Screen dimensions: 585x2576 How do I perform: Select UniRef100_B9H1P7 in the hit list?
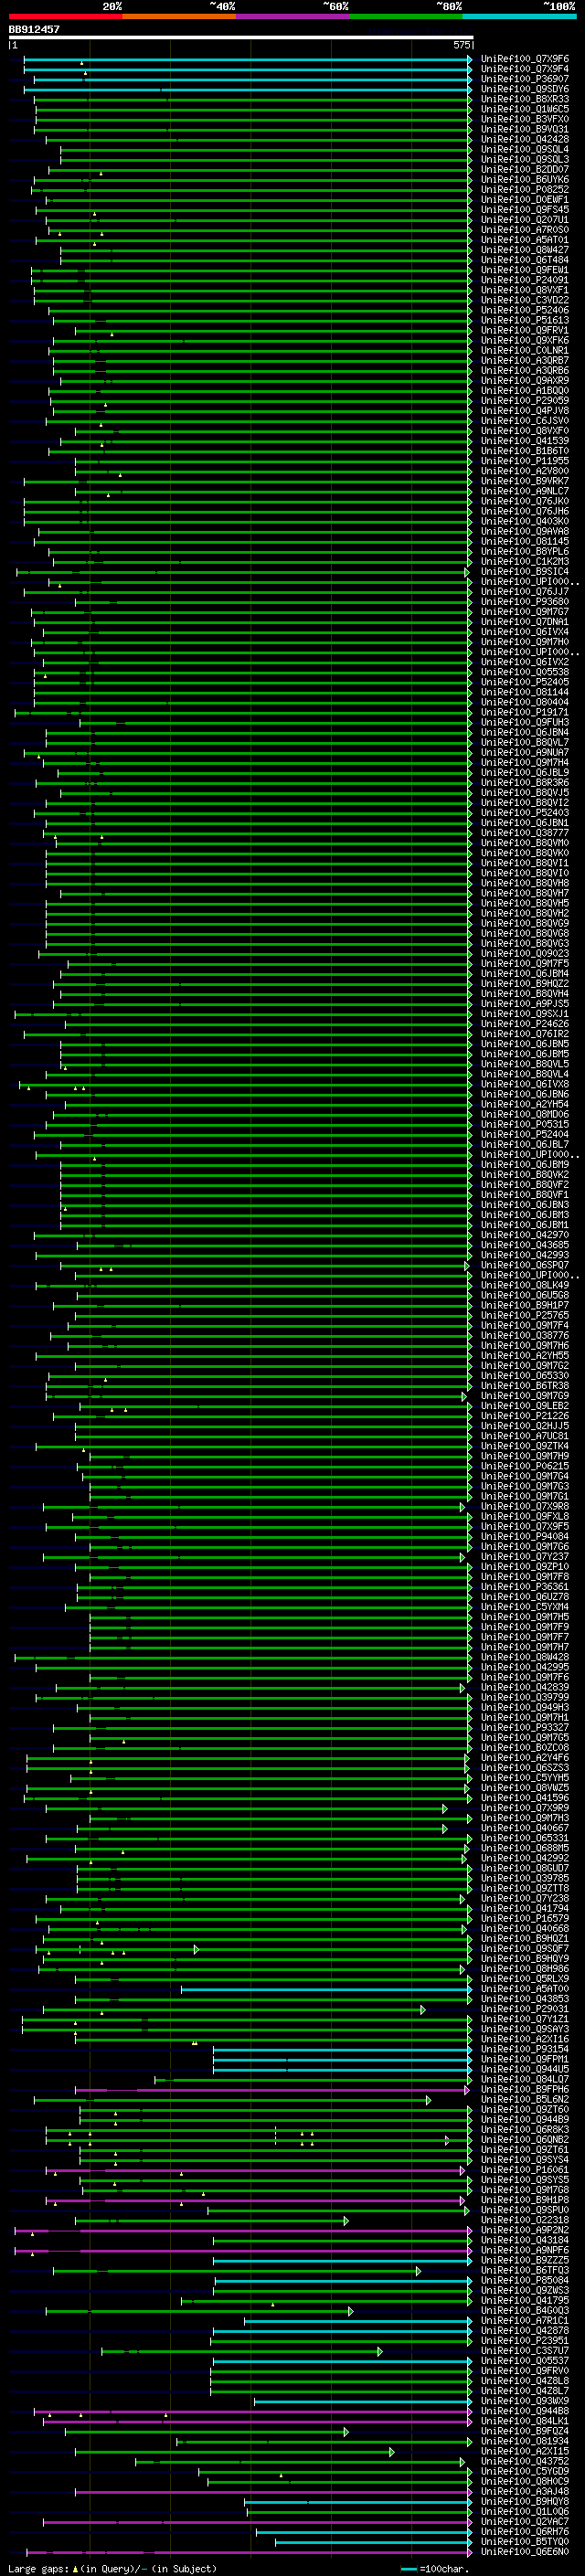pos(525,1305)
